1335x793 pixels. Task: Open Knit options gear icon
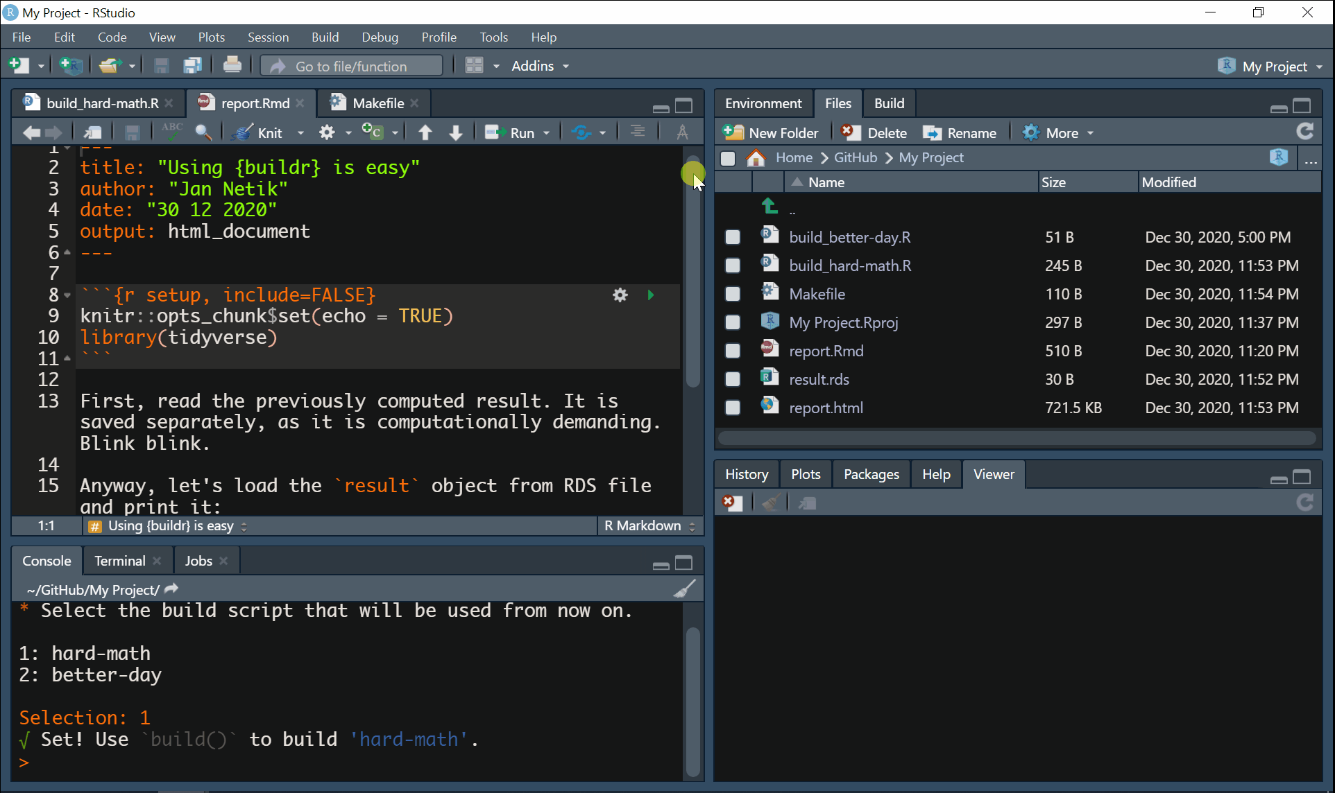coord(327,132)
